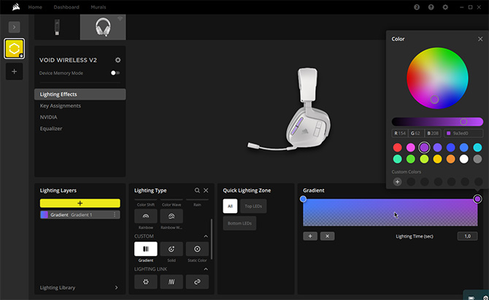Select the Top LEDs lighting zone
Screen dimensions: 489x300
tap(253, 206)
